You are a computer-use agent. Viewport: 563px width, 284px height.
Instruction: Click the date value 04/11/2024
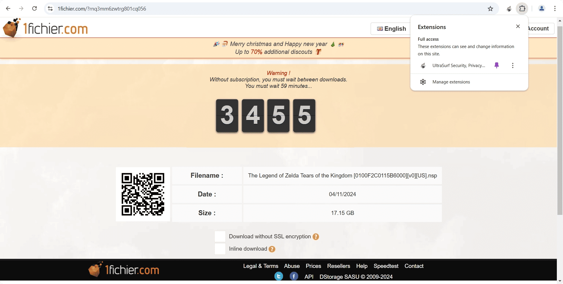pos(342,194)
